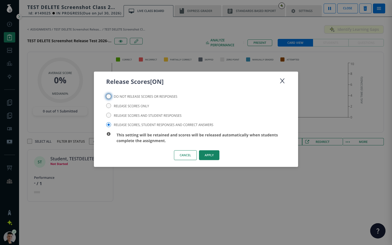Screen dimensions: 392x245
Task: Open the Test library icon in sidebar
Action: pyautogui.click(x=10, y=116)
